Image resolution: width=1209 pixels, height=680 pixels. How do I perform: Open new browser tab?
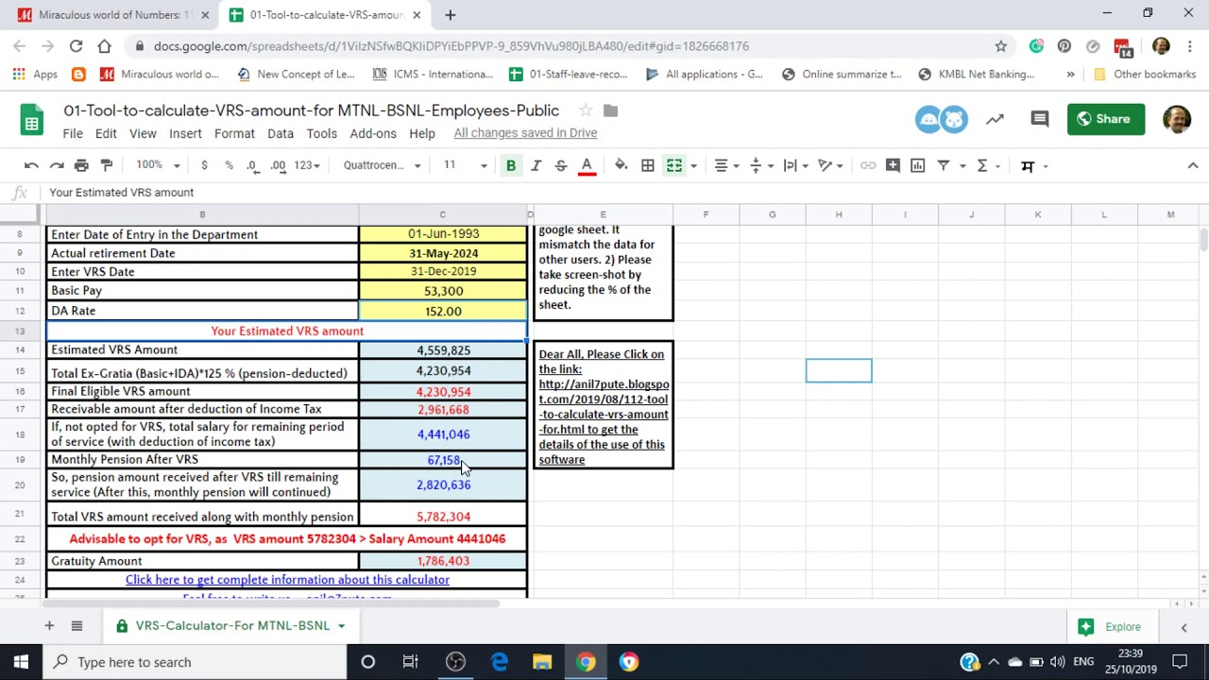click(x=451, y=15)
